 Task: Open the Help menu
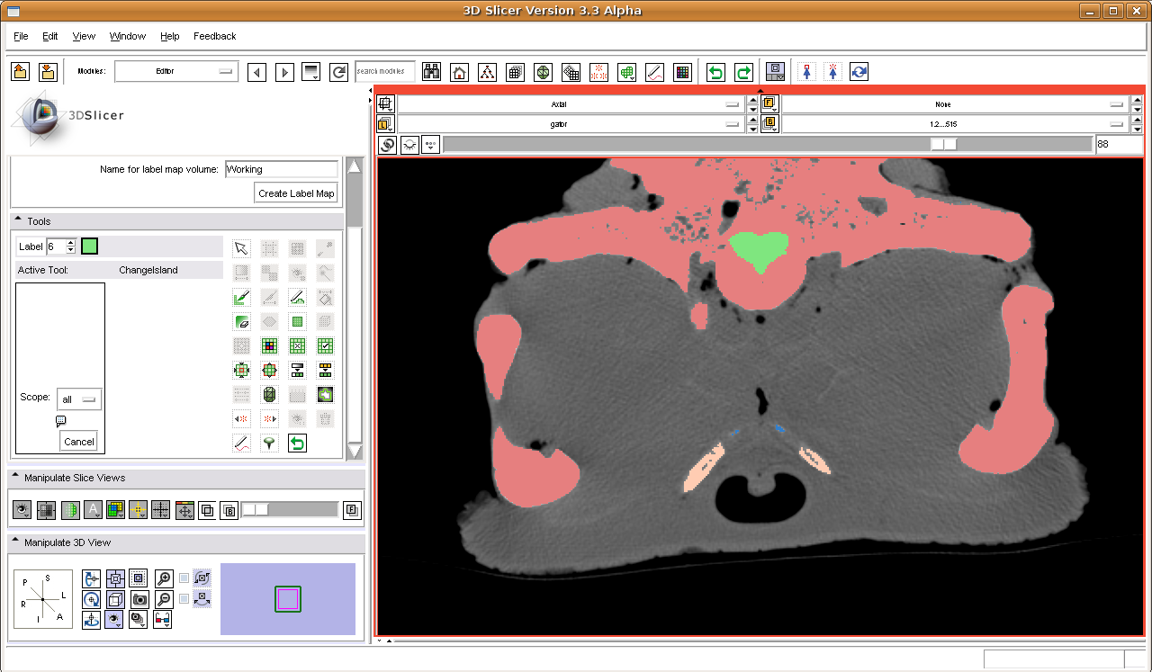(x=170, y=36)
